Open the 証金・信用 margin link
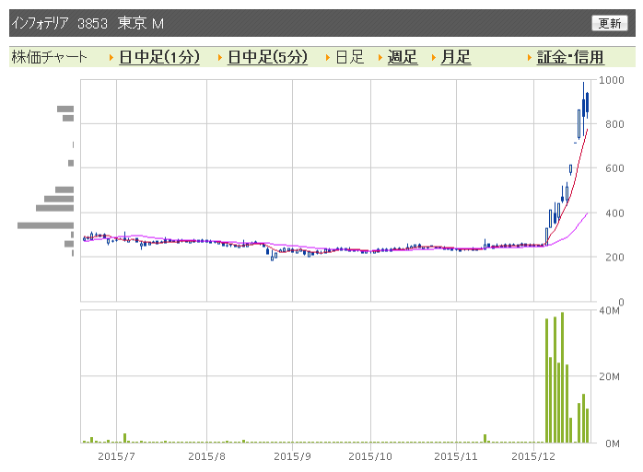The image size is (643, 472). pyautogui.click(x=570, y=57)
